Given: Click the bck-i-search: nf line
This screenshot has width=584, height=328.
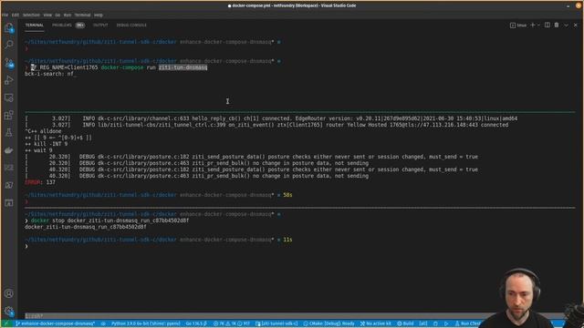Looking at the screenshot, I should click(50, 74).
